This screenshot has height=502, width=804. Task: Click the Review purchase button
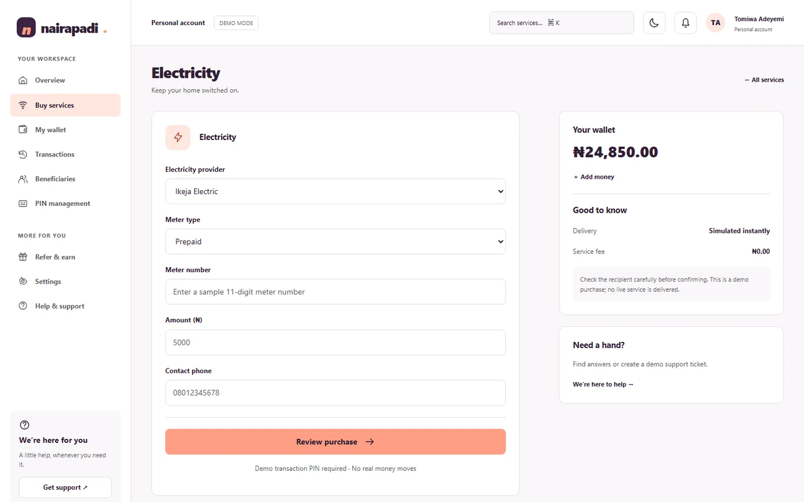tap(335, 442)
